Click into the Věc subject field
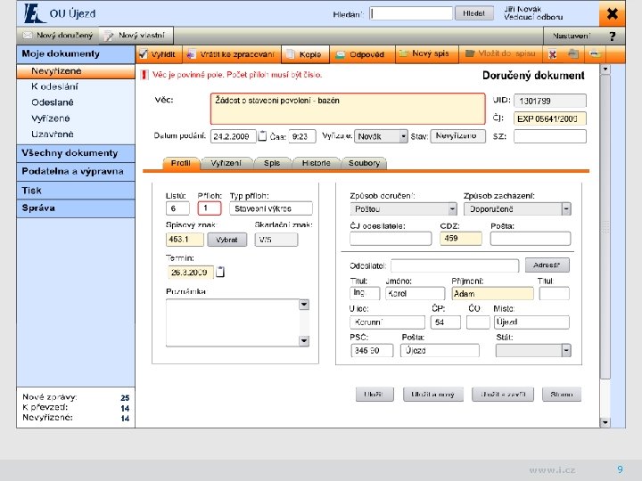The height and width of the screenshot is (481, 642). pos(348,109)
